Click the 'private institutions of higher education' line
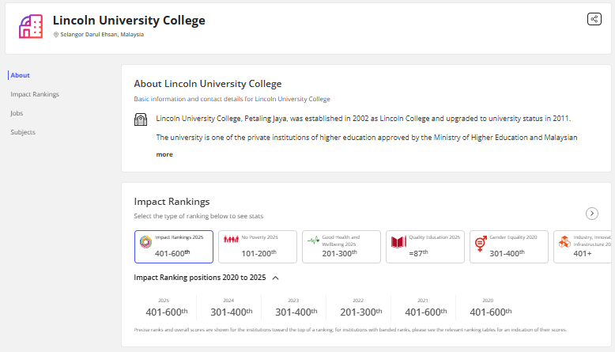This screenshot has height=352, width=615. tap(367, 138)
